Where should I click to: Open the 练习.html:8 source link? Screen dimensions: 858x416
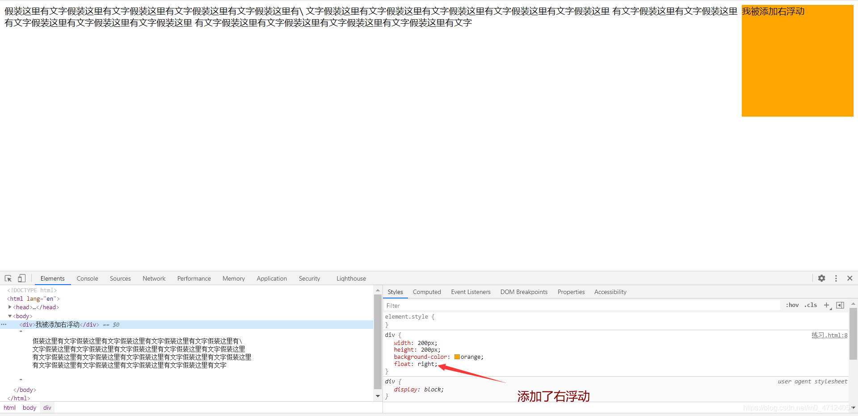[x=829, y=335]
